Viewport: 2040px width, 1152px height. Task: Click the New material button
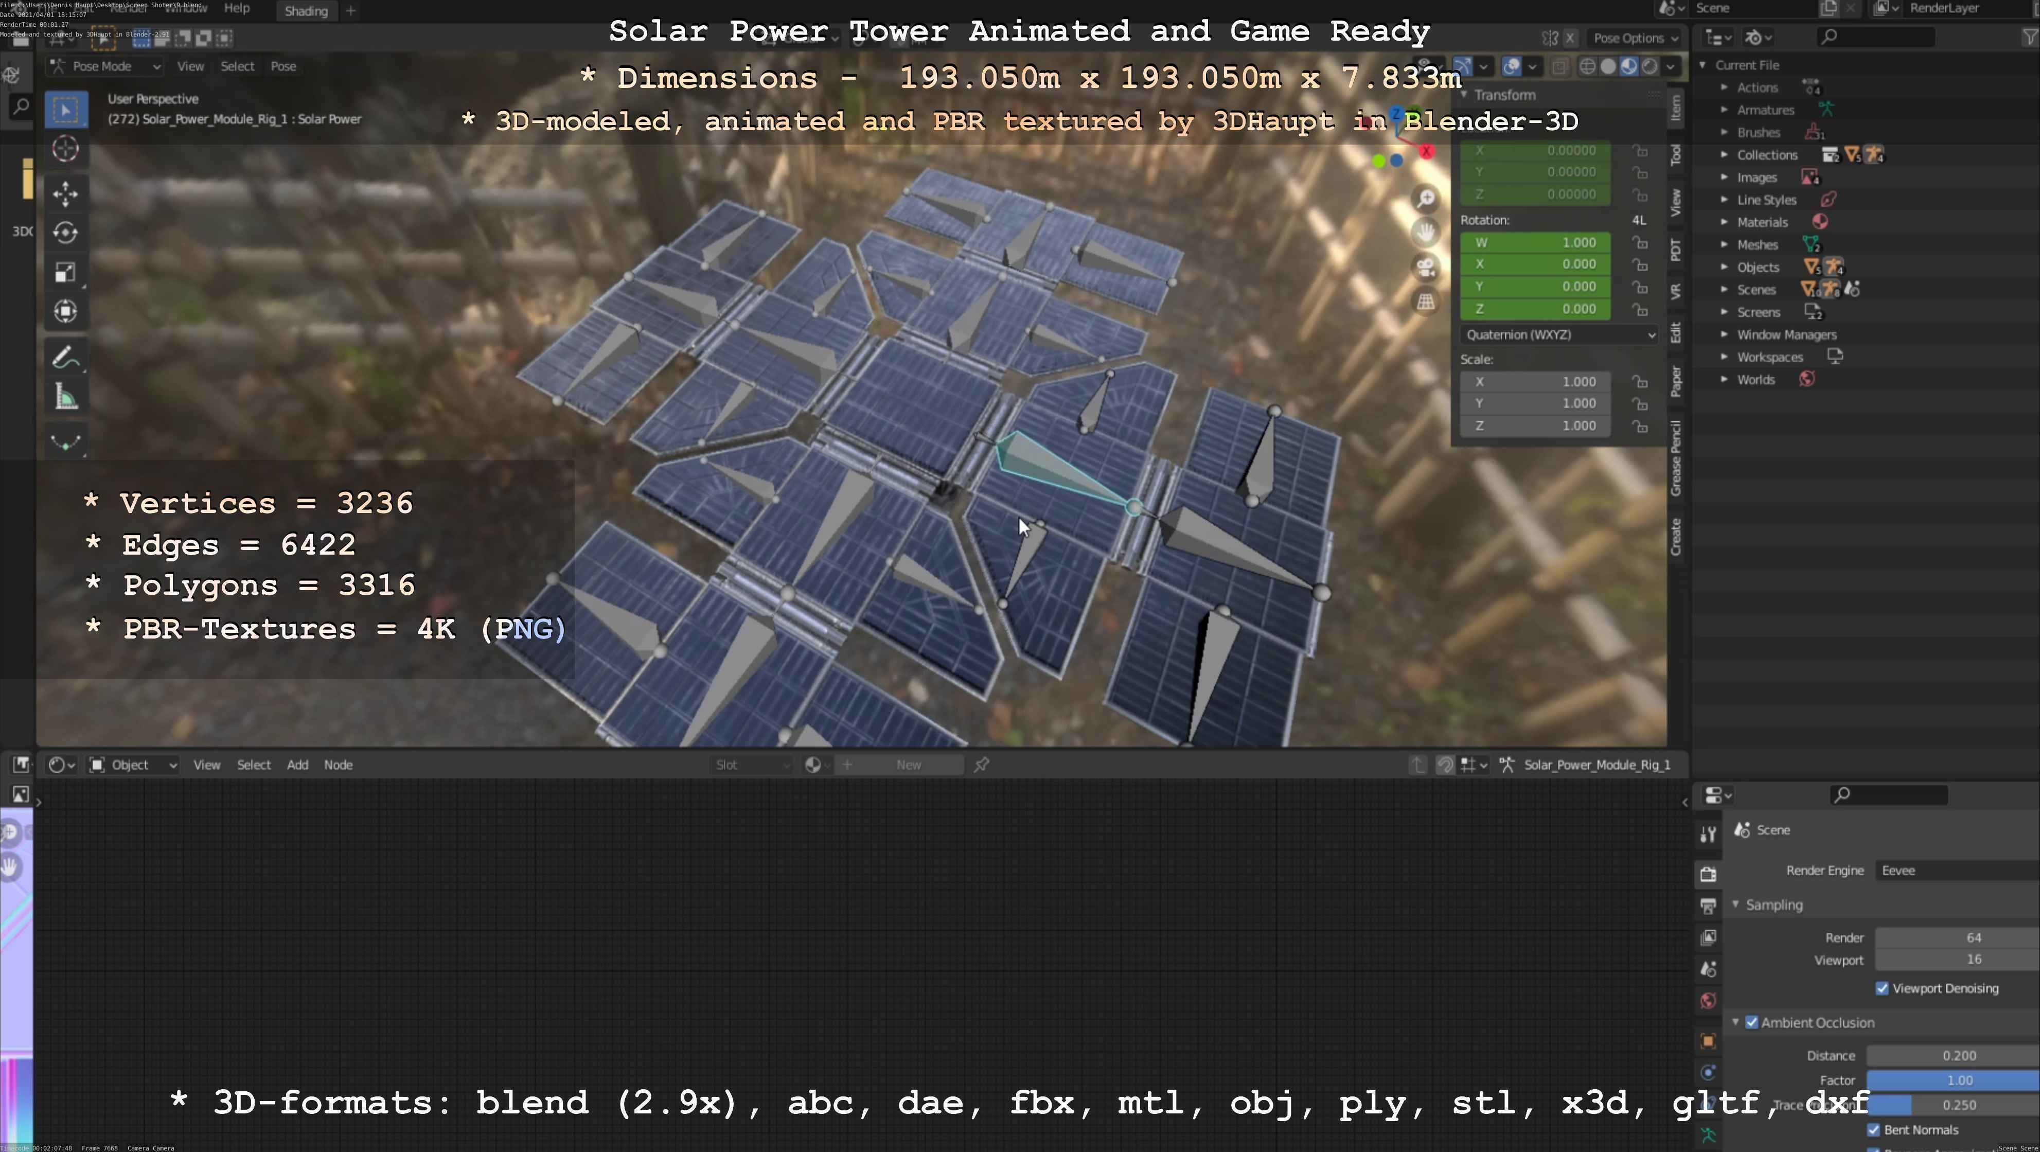(x=908, y=765)
